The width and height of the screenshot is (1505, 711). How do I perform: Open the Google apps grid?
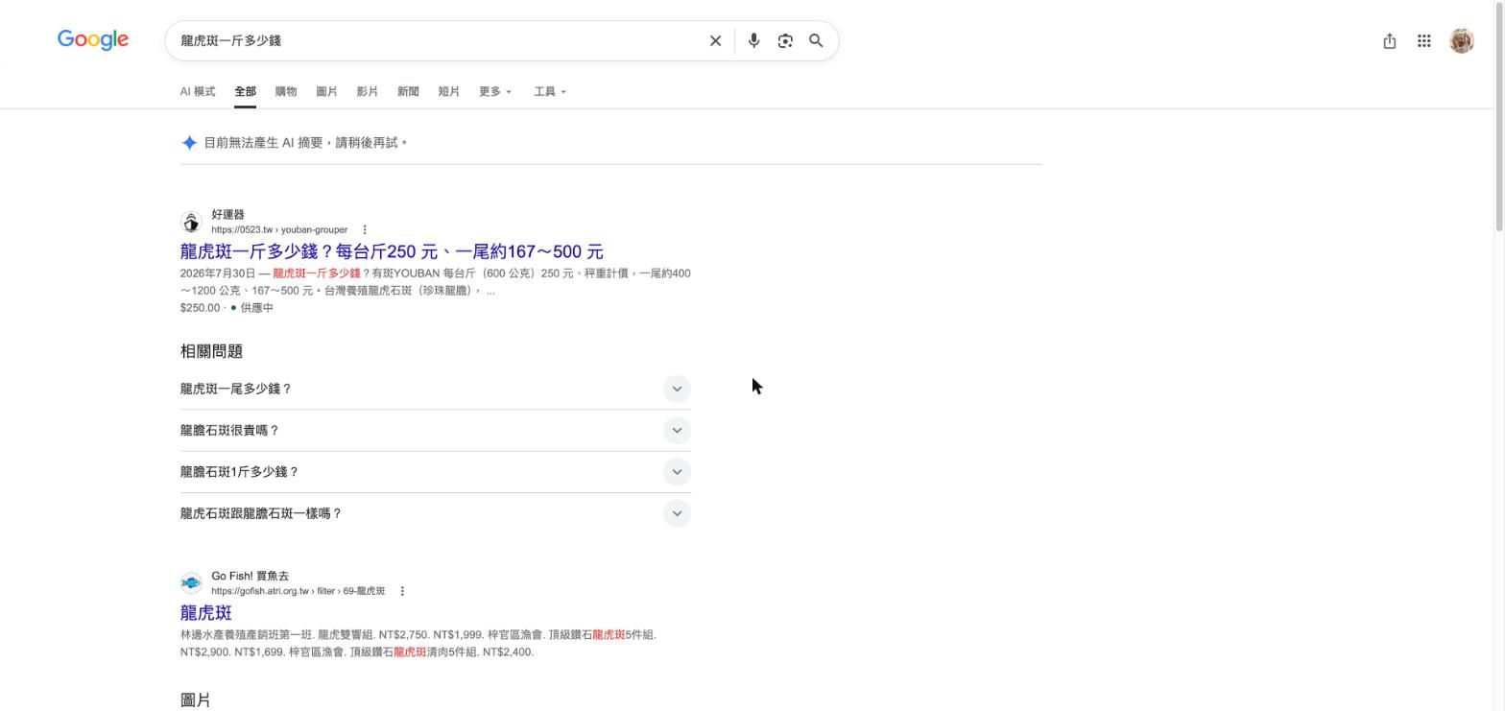[x=1424, y=40]
